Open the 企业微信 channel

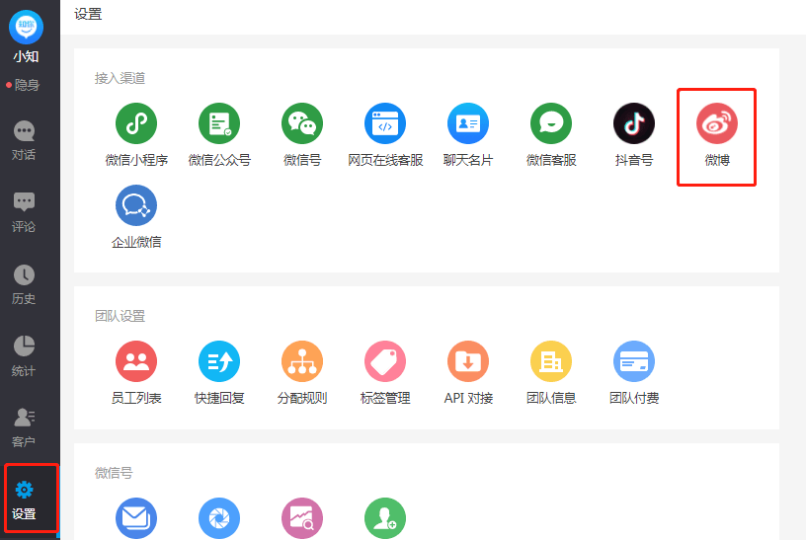pyautogui.click(x=136, y=205)
